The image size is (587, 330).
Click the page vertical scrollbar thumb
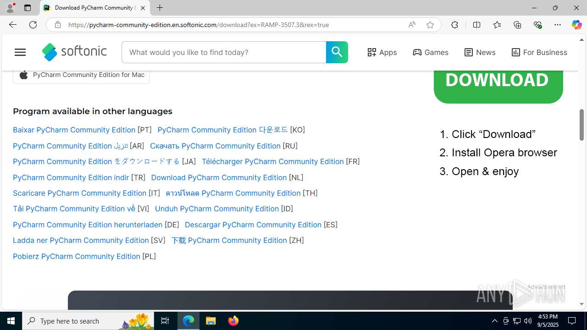[x=582, y=125]
